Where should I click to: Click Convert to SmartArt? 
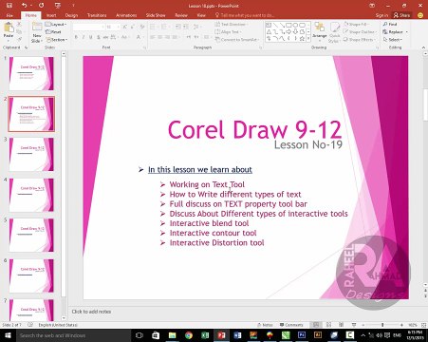237,40
